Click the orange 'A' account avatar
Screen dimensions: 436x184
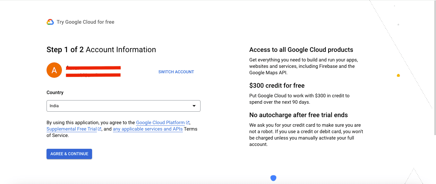(54, 70)
